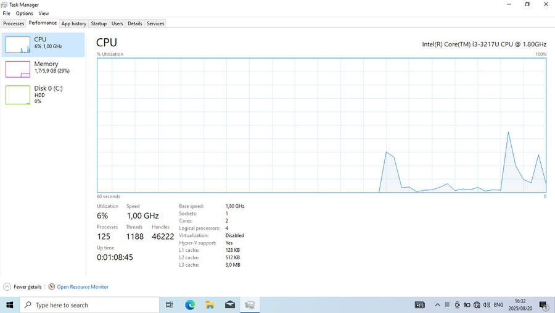Open Task View from taskbar
This screenshot has width=555, height=313.
(x=170, y=305)
